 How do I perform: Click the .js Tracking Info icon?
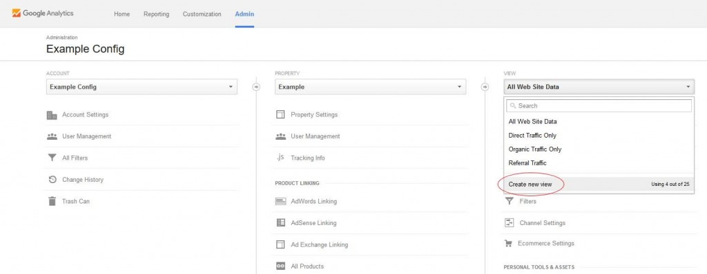point(280,158)
